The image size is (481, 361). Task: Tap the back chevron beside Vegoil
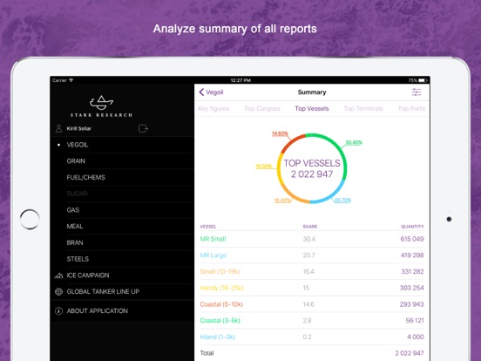[x=201, y=92]
